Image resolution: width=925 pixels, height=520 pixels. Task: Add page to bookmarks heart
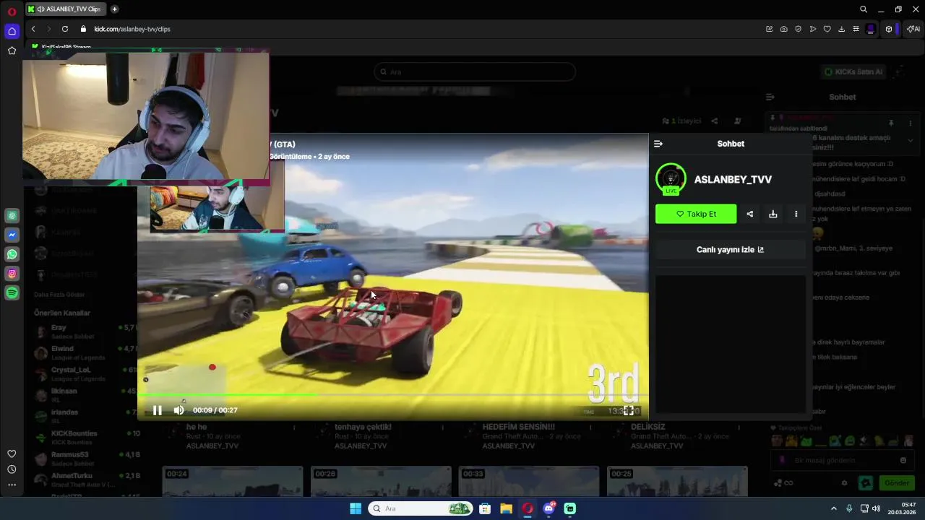(x=827, y=29)
